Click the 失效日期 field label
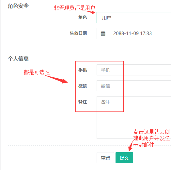The width and height of the screenshot is (171, 170). (x=78, y=33)
